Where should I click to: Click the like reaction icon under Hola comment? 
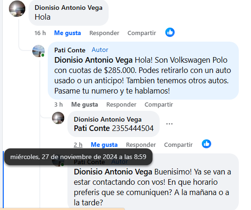[x=170, y=32]
